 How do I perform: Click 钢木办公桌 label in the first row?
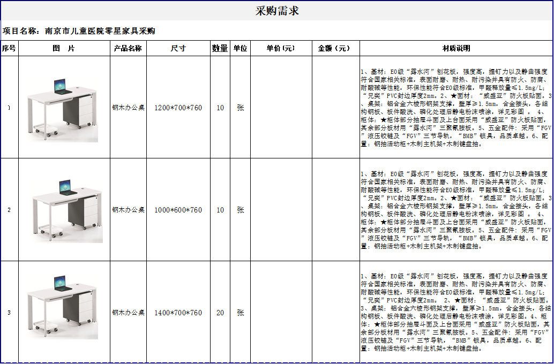(128, 106)
